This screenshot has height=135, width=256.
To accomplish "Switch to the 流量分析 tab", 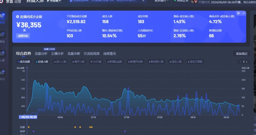I will click(x=41, y=54).
